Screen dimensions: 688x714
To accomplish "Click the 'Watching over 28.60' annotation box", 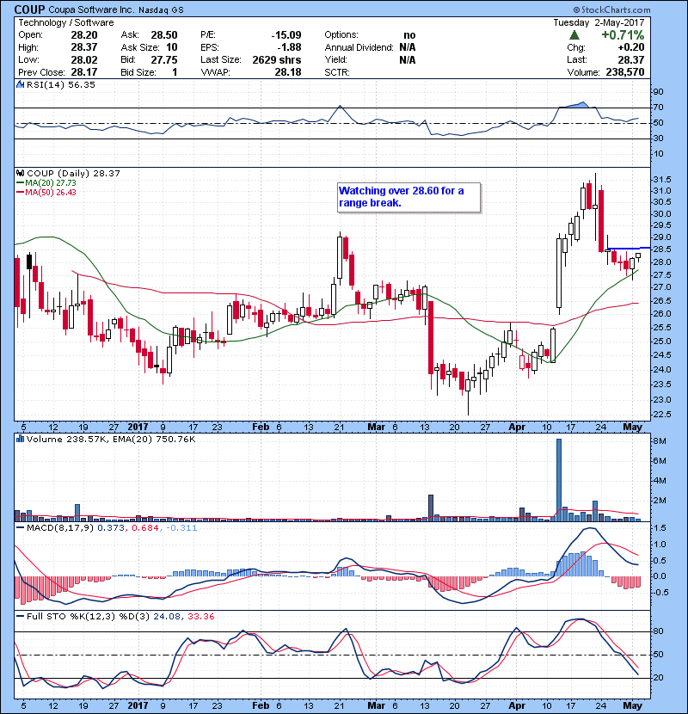I will 408,198.
